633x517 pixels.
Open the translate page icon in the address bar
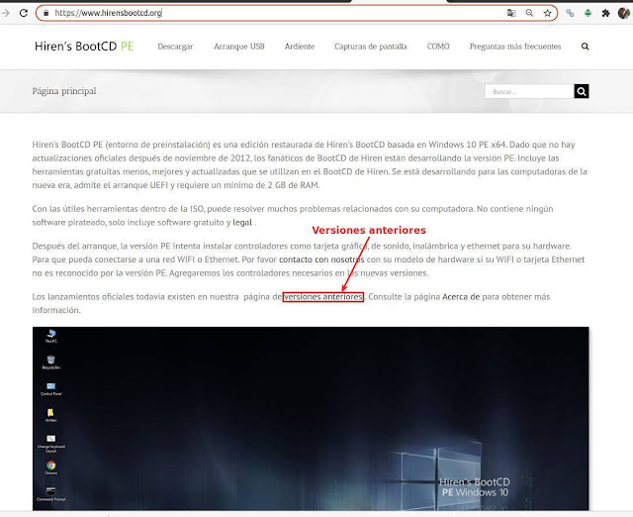click(x=511, y=13)
